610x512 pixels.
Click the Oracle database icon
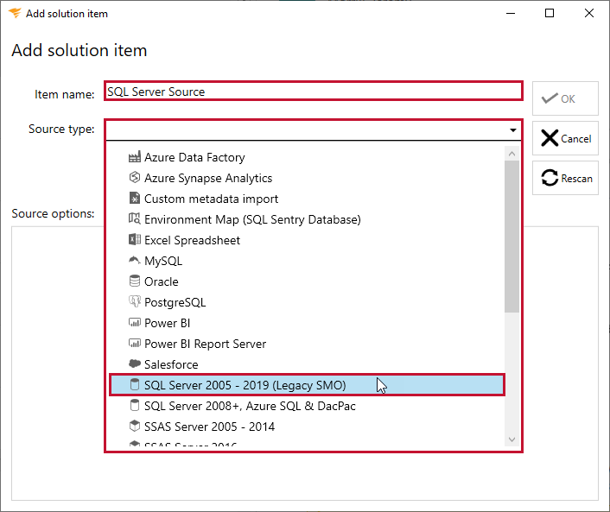click(x=134, y=281)
